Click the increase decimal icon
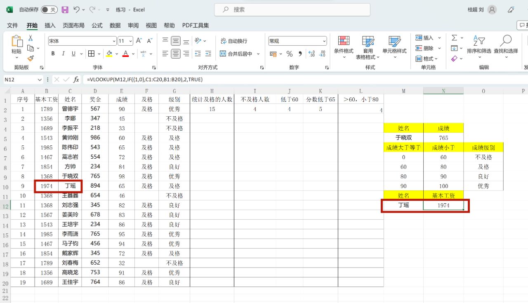Image resolution: width=528 pixels, height=303 pixels. [312, 54]
